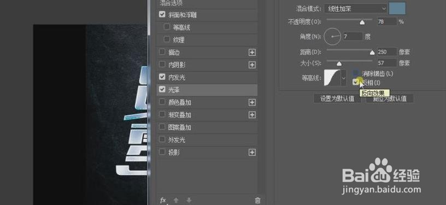
Task: Click the distance field showing 250
Action: 387,52
